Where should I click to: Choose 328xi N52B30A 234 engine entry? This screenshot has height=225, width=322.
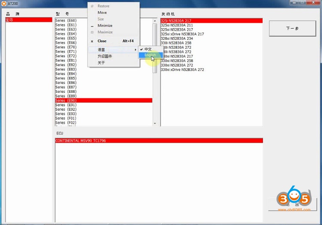pos(177,39)
